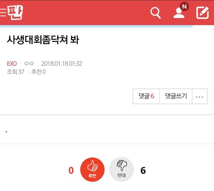Tap the 반대 thumbs-down button
Viewport: 214px width, 191px height.
point(121,170)
